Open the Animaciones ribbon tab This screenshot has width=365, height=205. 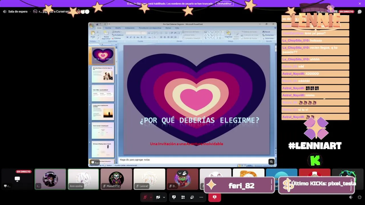130,28
